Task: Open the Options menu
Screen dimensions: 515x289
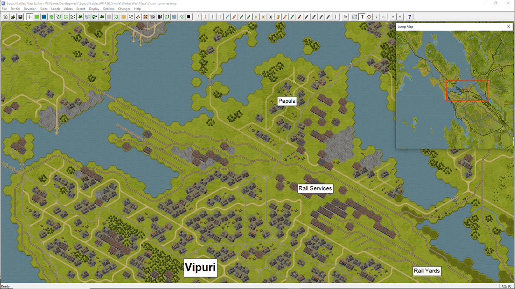Action: (109, 9)
